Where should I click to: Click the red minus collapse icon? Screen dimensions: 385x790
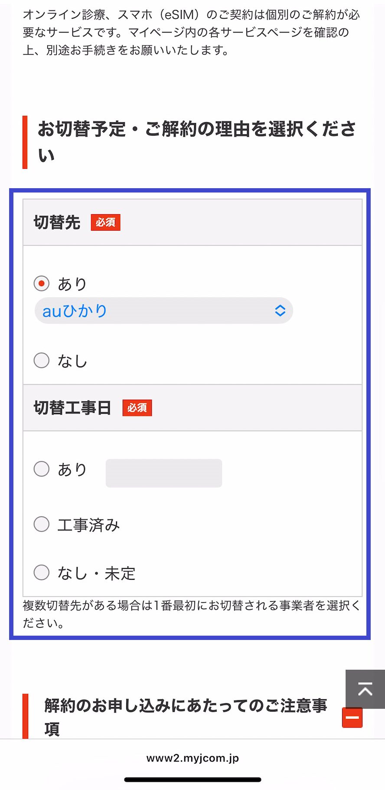[352, 718]
